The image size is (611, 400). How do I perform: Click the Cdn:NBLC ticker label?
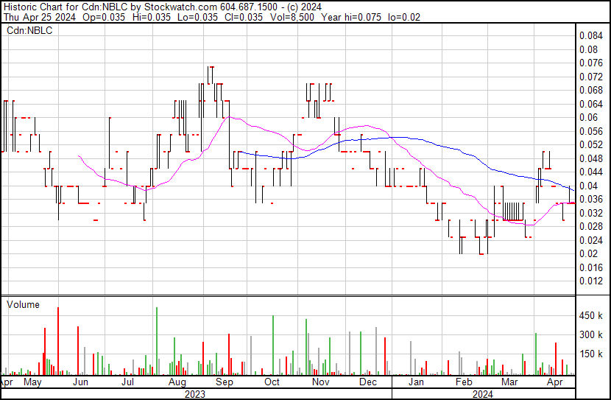point(27,30)
